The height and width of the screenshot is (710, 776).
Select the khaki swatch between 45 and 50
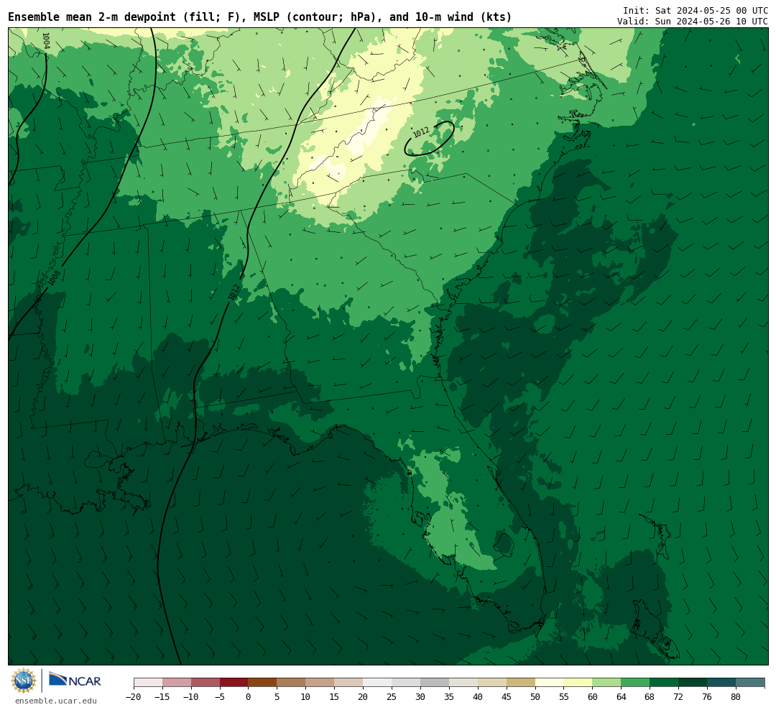pyautogui.click(x=521, y=683)
